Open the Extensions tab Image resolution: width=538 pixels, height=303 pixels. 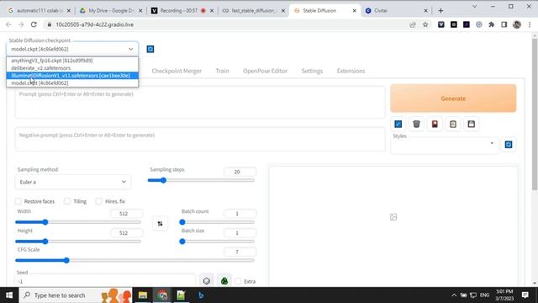click(351, 71)
